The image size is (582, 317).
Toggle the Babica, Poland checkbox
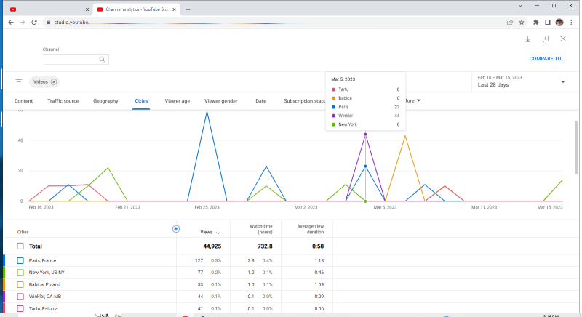[x=20, y=284]
